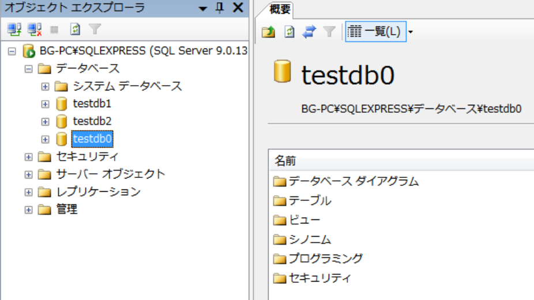
Task: Click the Connect icon in Object Explorer toolbar
Action: [14, 29]
